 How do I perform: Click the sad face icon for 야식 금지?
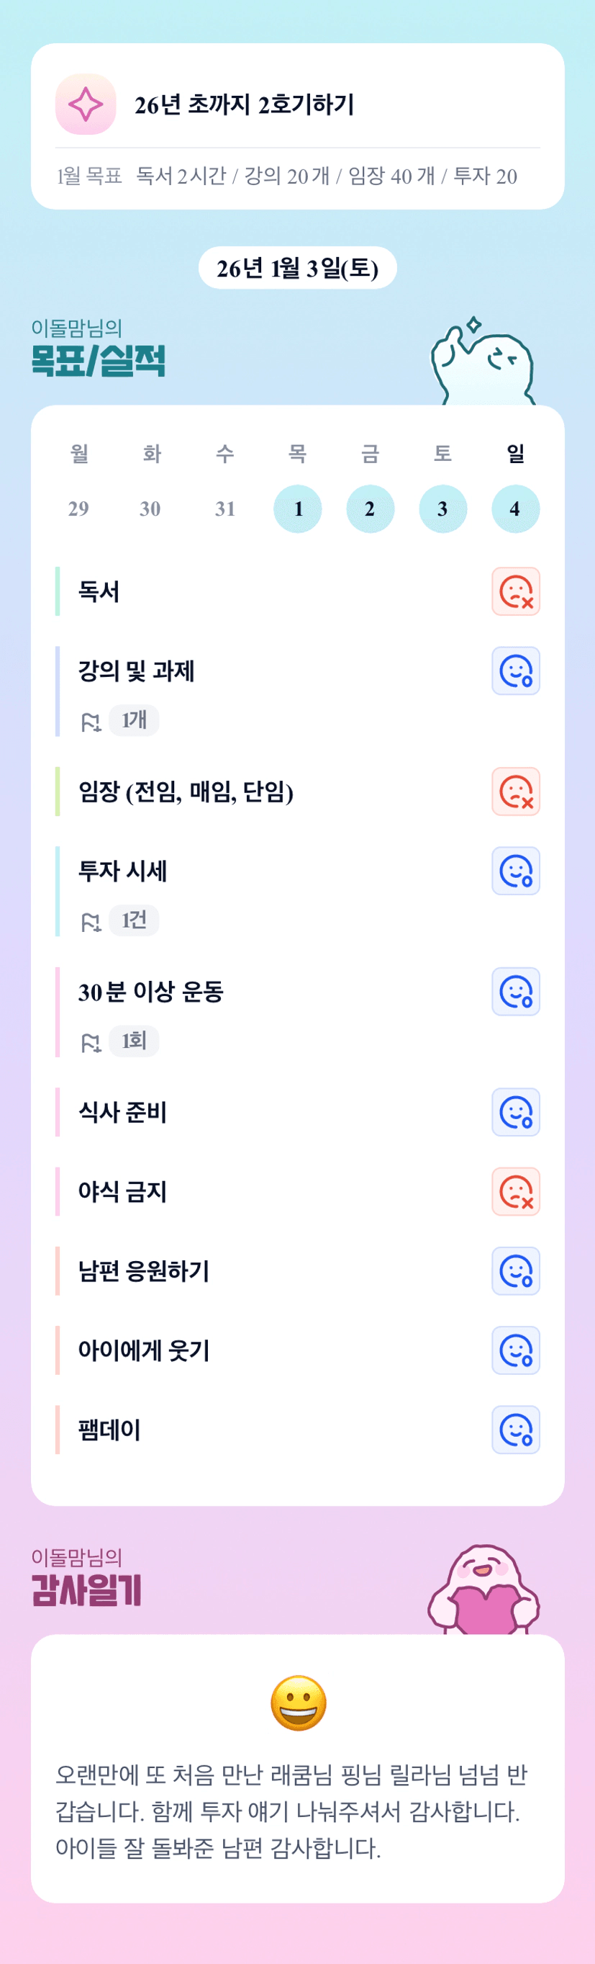[516, 1192]
